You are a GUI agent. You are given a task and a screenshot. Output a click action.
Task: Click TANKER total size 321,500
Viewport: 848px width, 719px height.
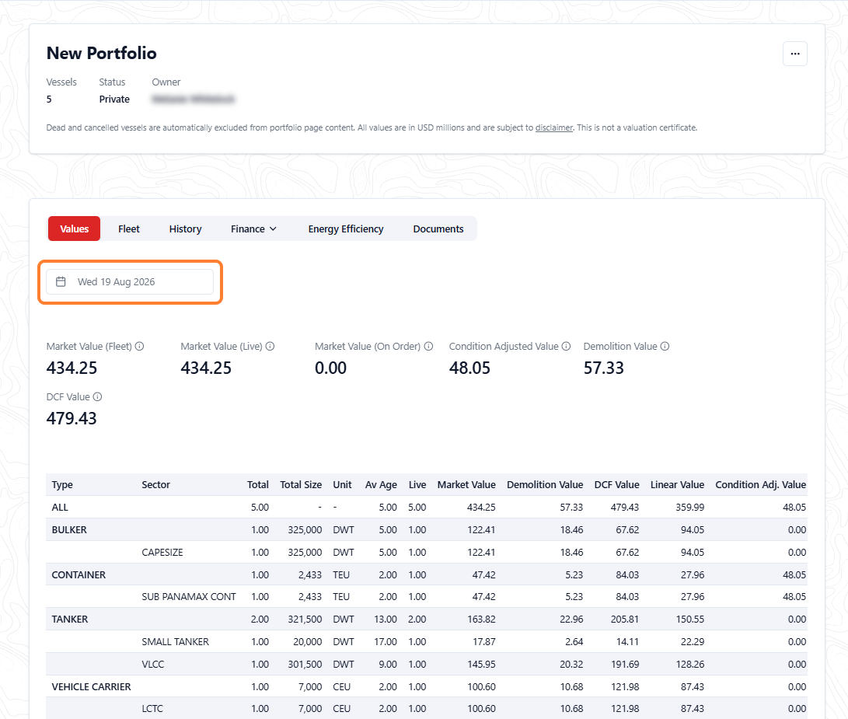pos(305,619)
